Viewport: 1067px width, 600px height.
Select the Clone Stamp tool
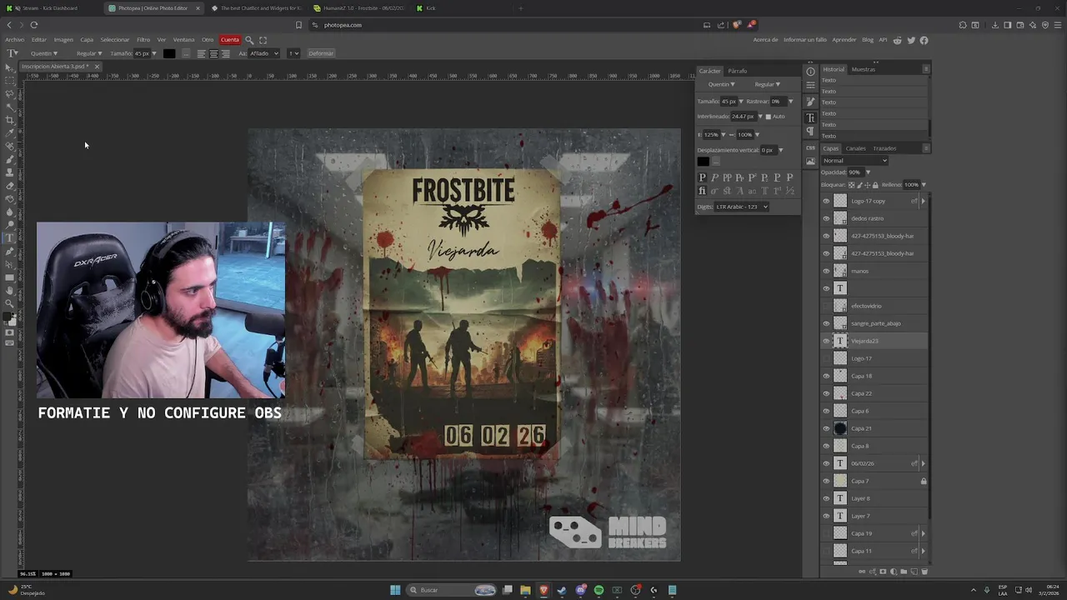[x=10, y=172]
